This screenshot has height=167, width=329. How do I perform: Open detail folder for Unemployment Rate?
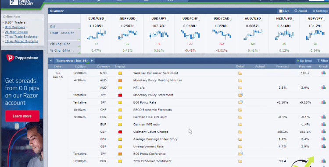240,146
